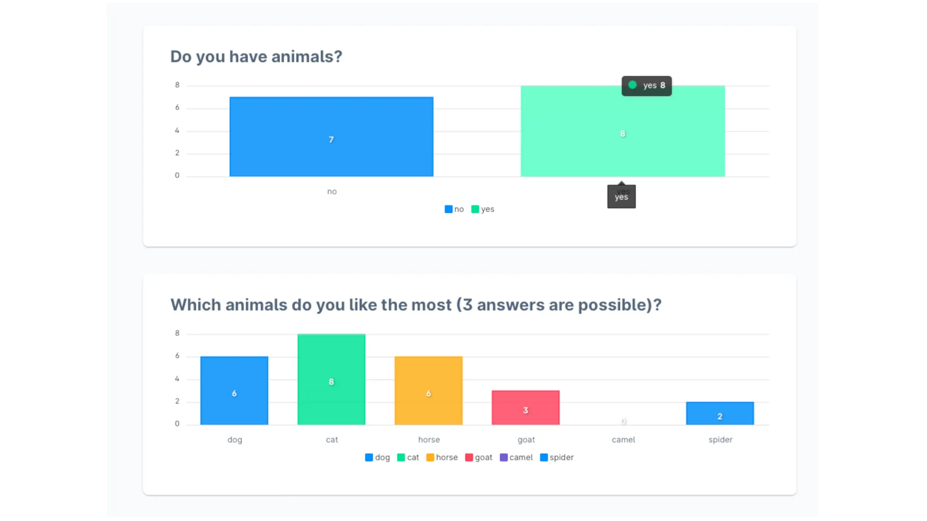The image size is (927, 521).
Task: Click the camel x-axis label
Action: click(623, 439)
